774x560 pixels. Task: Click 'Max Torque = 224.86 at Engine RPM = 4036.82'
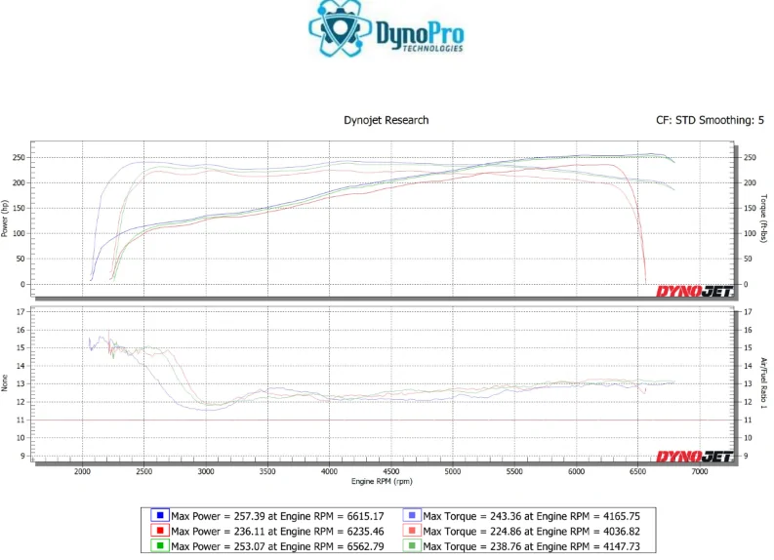(x=532, y=532)
